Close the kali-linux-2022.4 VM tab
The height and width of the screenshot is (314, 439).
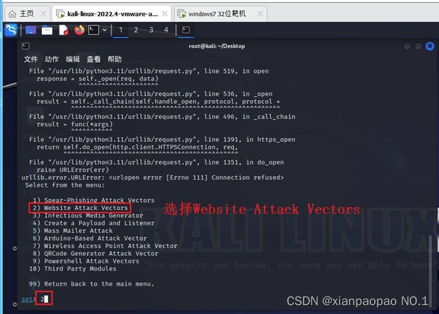point(165,13)
